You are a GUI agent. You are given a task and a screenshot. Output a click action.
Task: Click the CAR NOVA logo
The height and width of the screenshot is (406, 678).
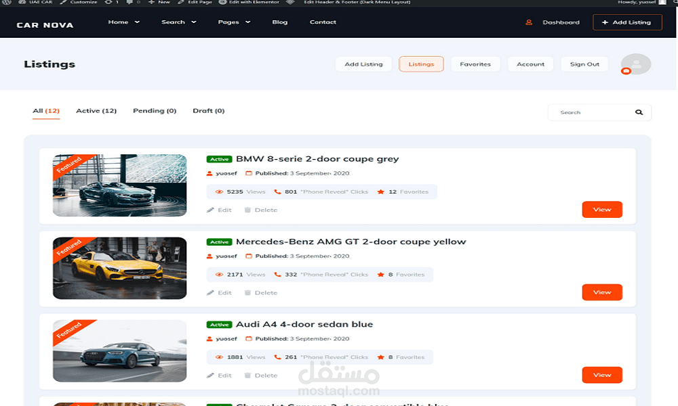[x=45, y=25]
